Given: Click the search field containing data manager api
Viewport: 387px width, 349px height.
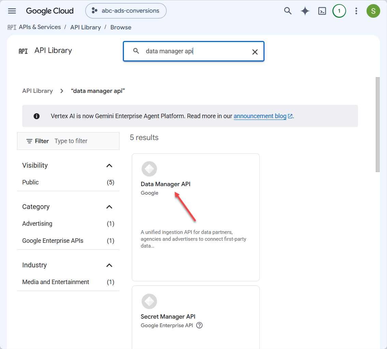Looking at the screenshot, I should coord(194,51).
